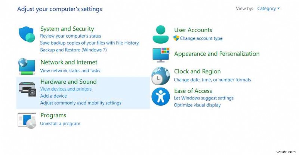Open Appearance and Personalization heading
The width and height of the screenshot is (299, 155).
[217, 54]
